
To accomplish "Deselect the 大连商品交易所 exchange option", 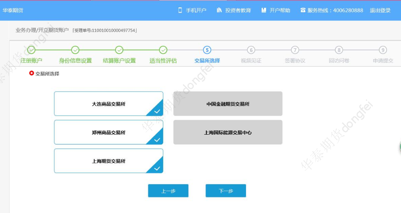I will pyautogui.click(x=109, y=104).
